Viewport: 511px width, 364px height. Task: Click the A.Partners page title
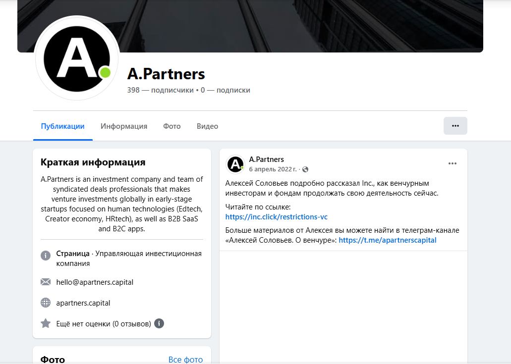(x=166, y=74)
